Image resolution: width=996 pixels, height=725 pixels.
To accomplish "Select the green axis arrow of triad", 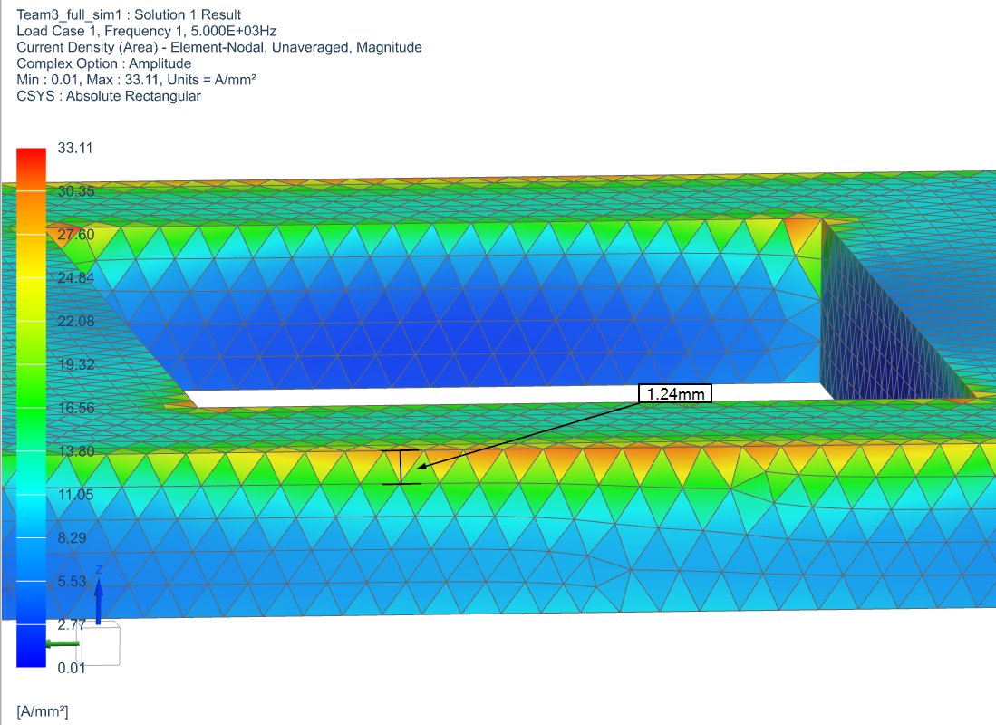I will pos(61,644).
